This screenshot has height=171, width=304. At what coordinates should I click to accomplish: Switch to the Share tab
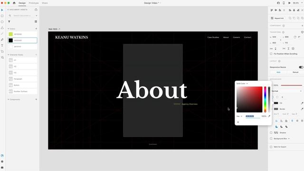(45, 3)
